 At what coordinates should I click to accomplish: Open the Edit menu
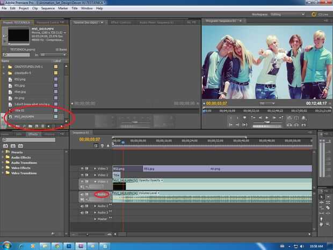13,8
